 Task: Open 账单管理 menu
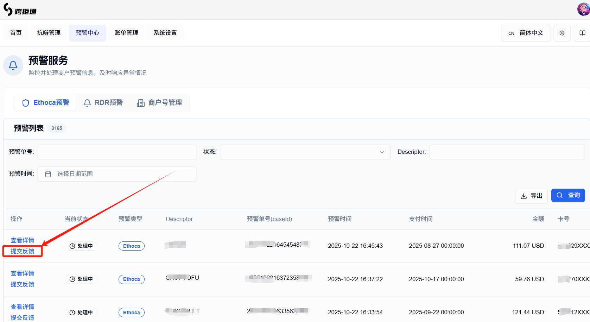pos(126,33)
